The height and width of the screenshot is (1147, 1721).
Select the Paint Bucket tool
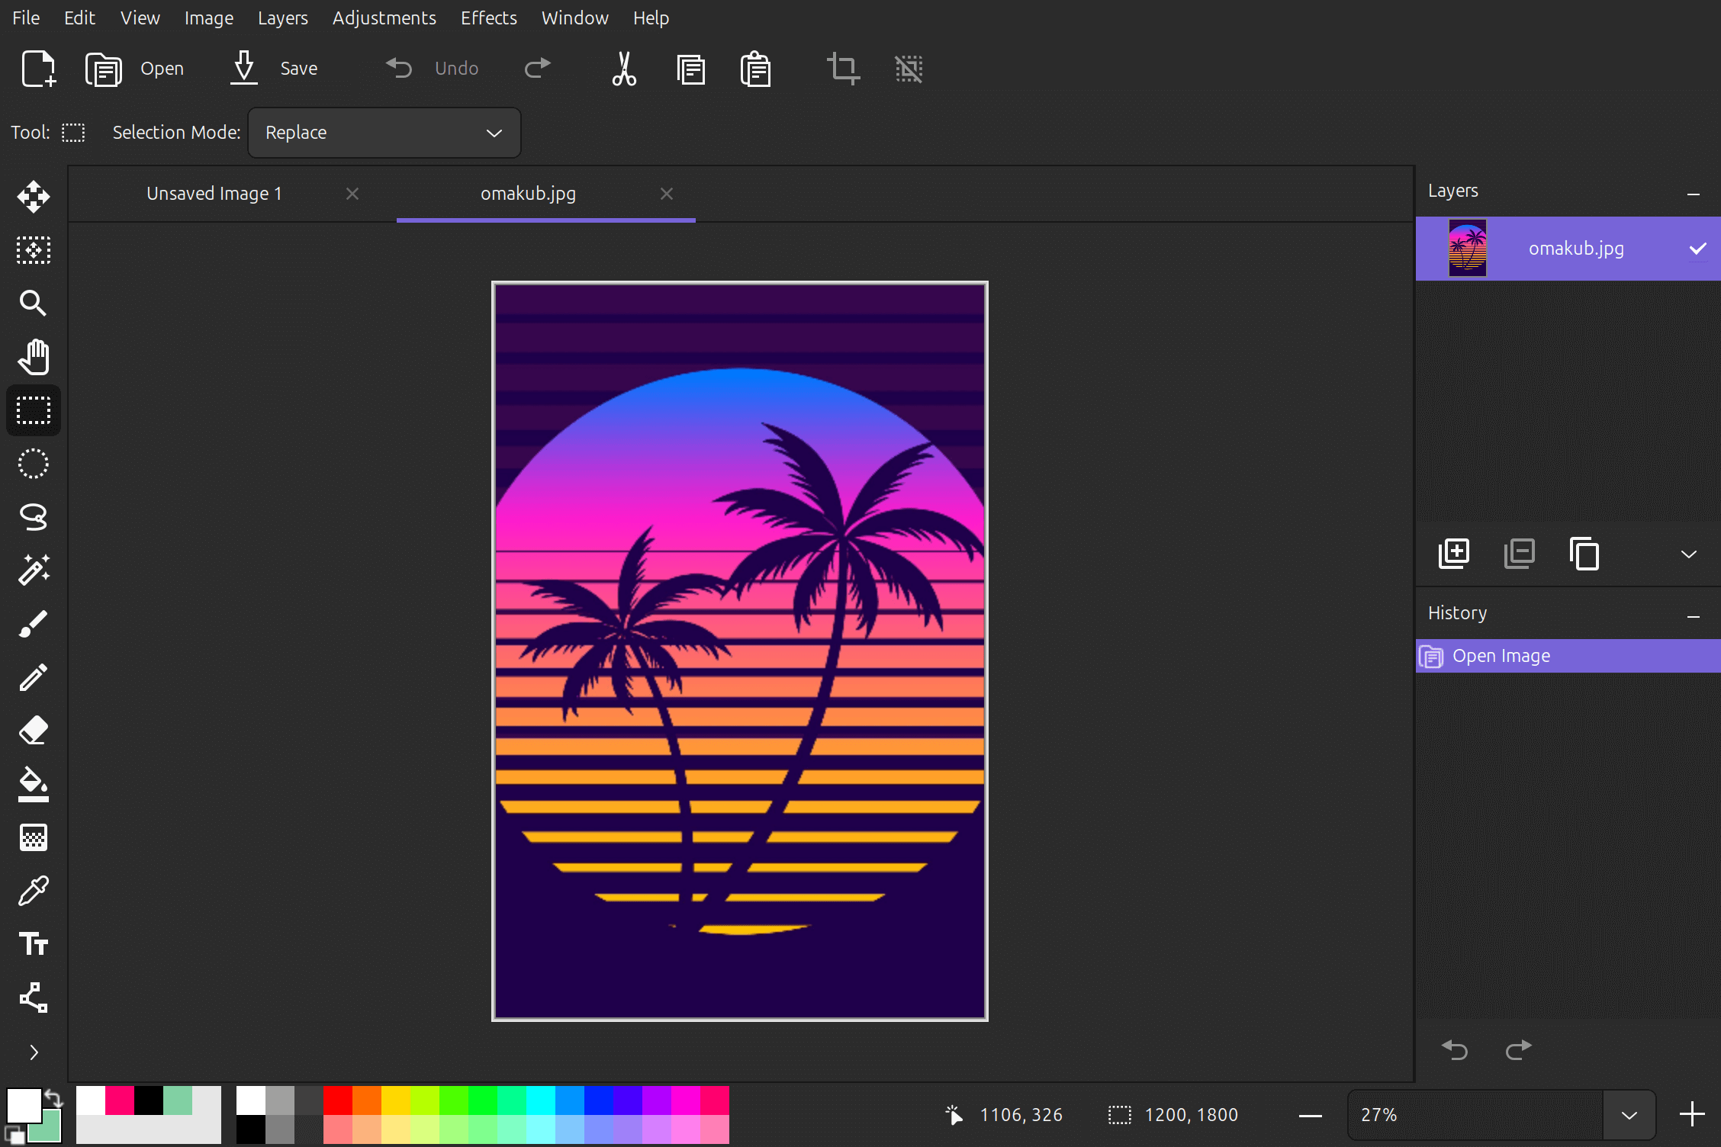pyautogui.click(x=34, y=784)
